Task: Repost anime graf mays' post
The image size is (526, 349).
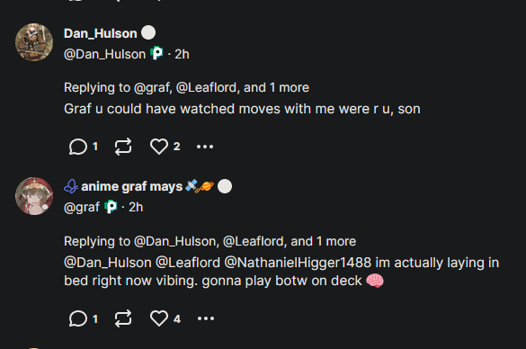Action: coord(123,318)
